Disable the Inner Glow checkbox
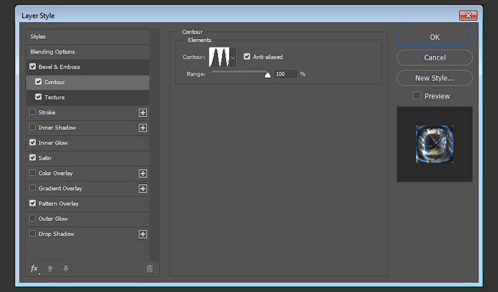Image resolution: width=498 pixels, height=292 pixels. (32, 142)
